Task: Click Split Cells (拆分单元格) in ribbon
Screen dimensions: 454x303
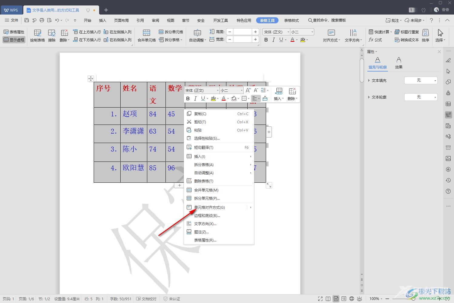Action: (x=171, y=32)
